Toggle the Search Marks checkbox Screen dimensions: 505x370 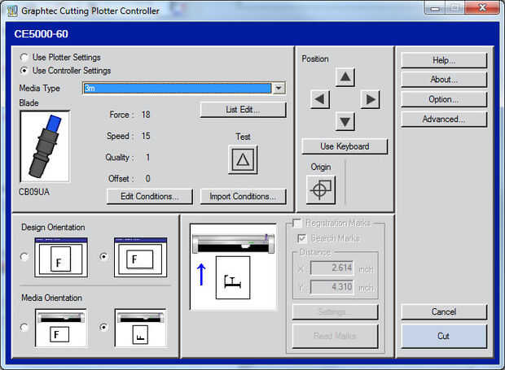(x=301, y=238)
